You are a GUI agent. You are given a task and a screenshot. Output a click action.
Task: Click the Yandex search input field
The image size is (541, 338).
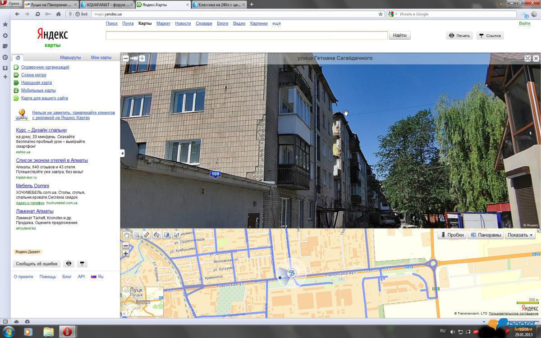coord(247,35)
